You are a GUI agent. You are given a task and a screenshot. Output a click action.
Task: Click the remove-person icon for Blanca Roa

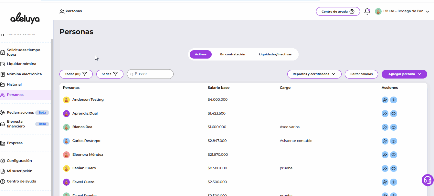[385, 127]
